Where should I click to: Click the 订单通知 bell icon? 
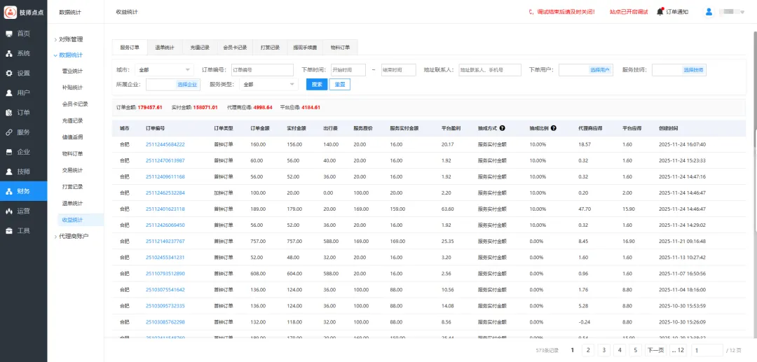tap(660, 12)
